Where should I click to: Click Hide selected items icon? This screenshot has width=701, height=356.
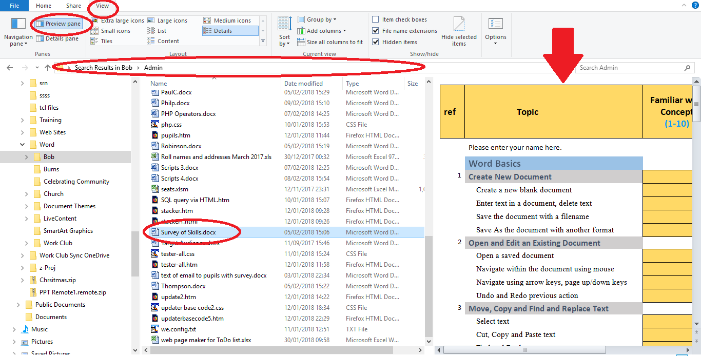[x=459, y=26]
